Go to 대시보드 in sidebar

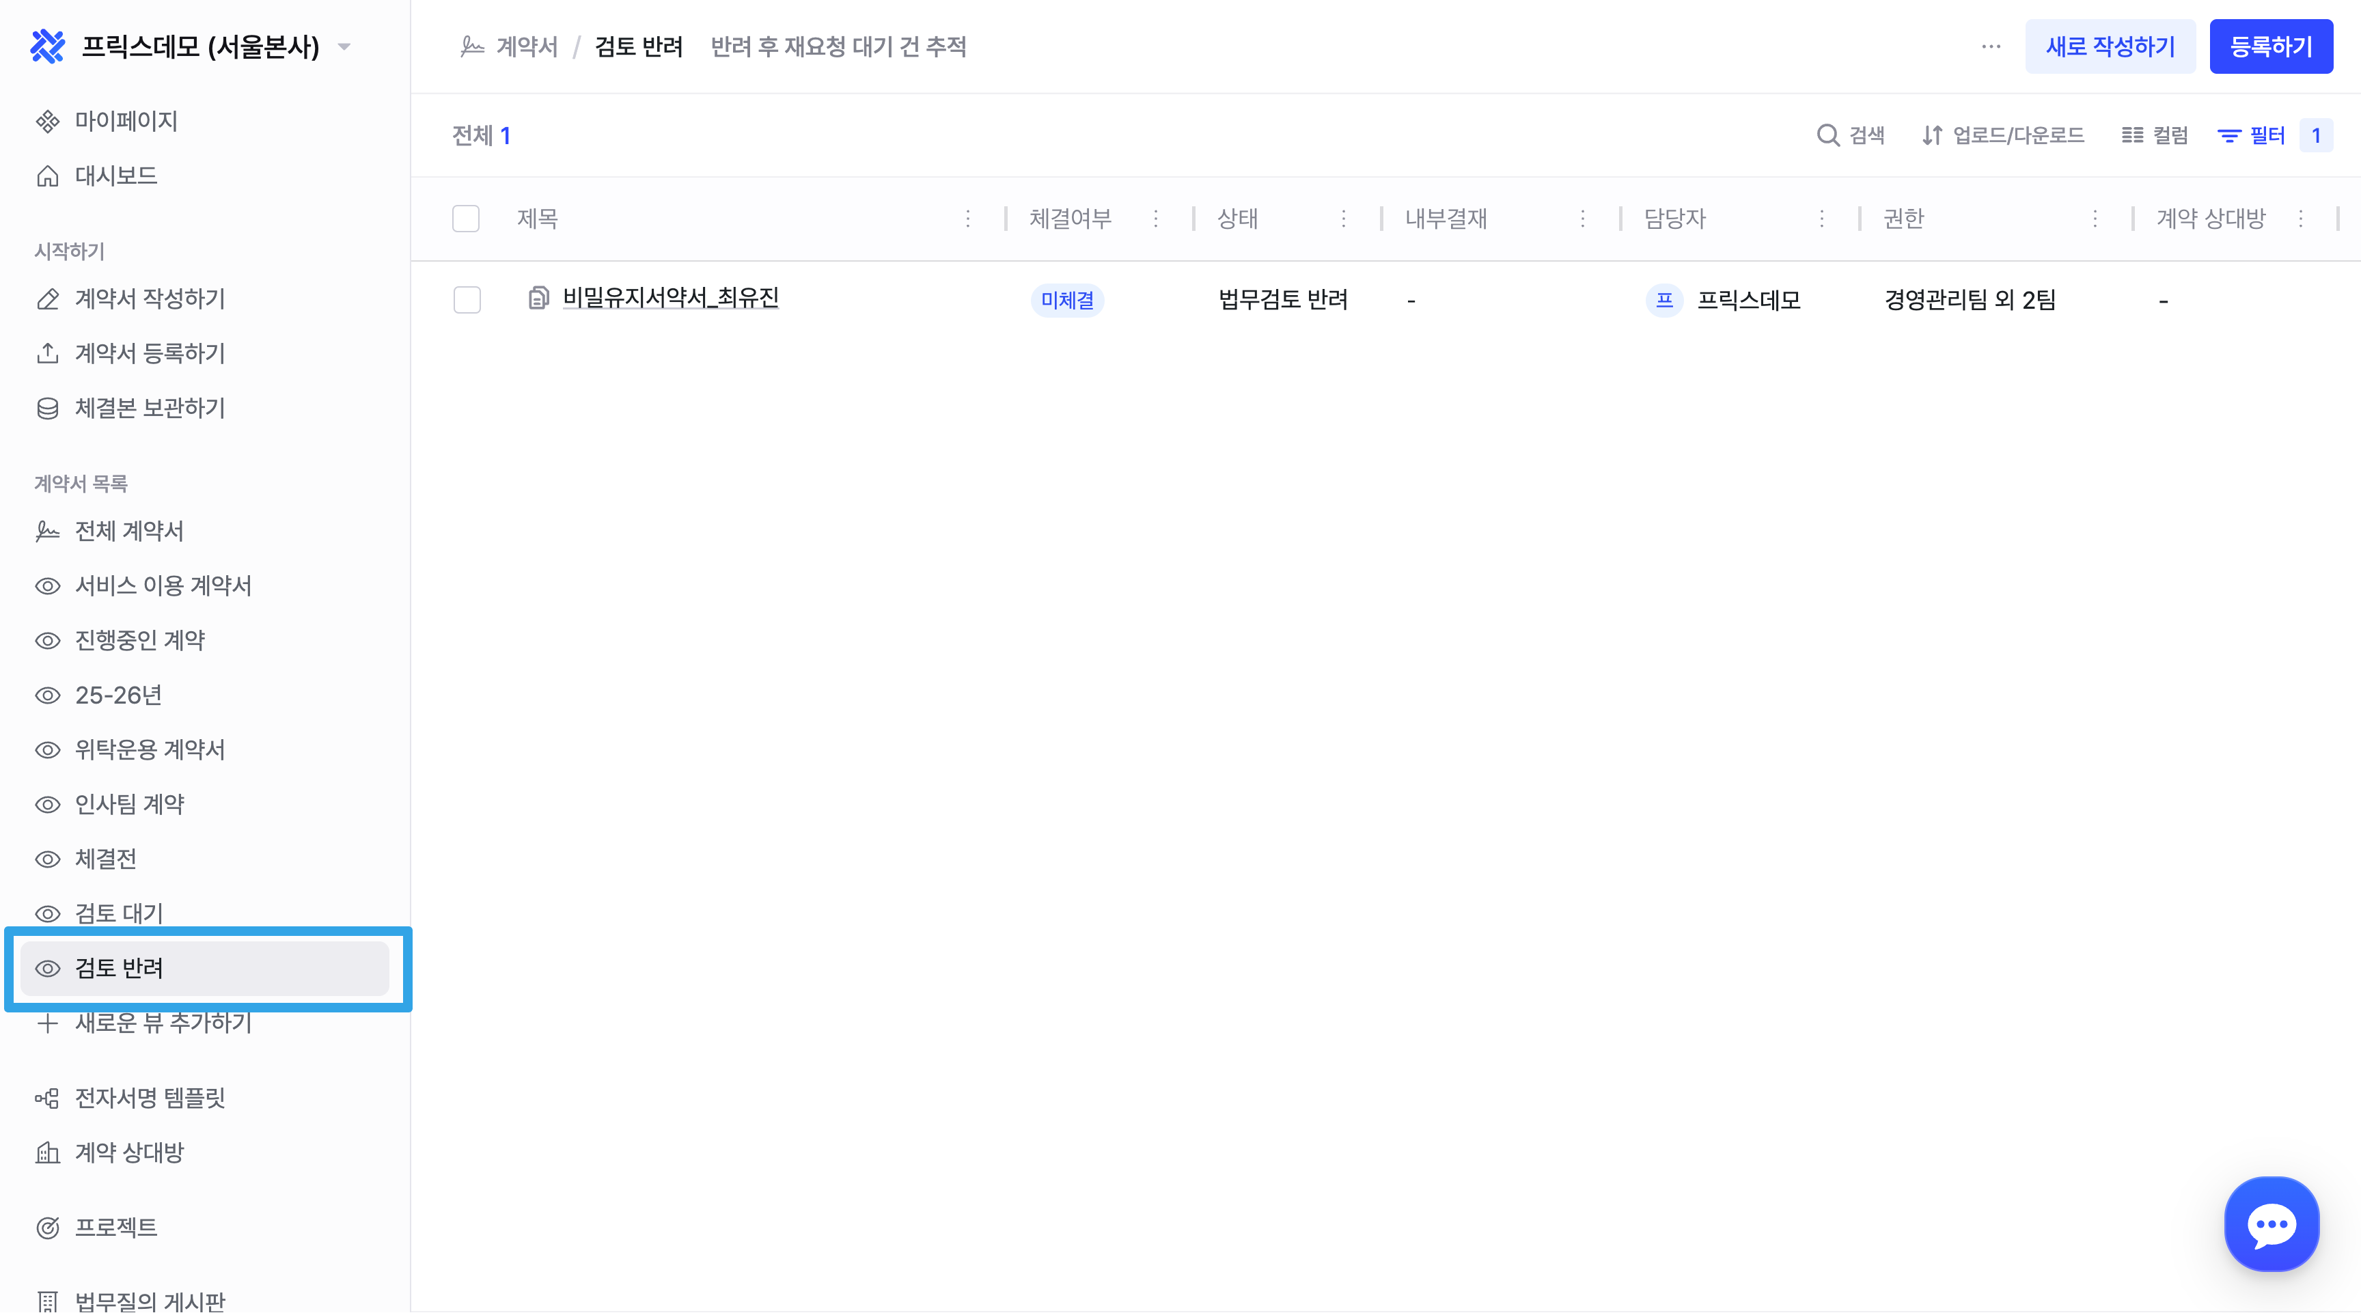click(x=115, y=176)
